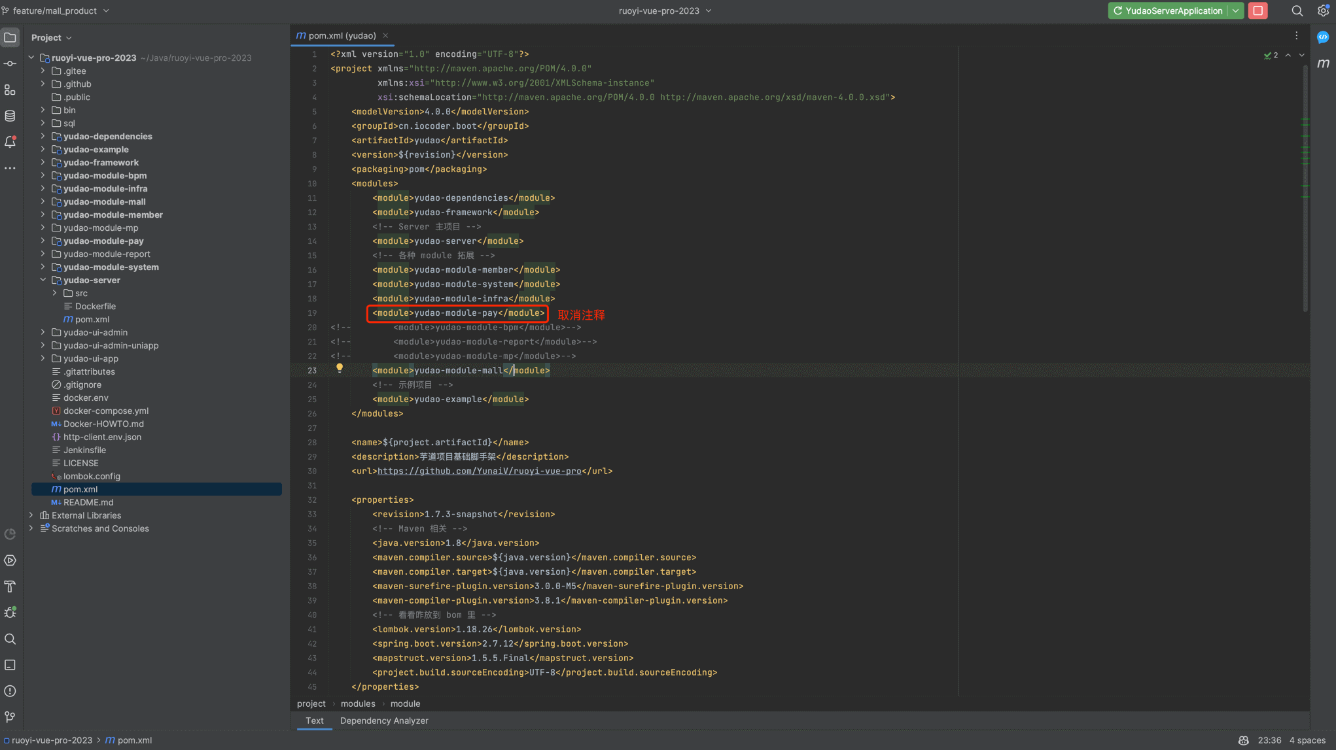Click the GitHub URL link on line 30
Image resolution: width=1336 pixels, height=750 pixels.
[x=479, y=471]
